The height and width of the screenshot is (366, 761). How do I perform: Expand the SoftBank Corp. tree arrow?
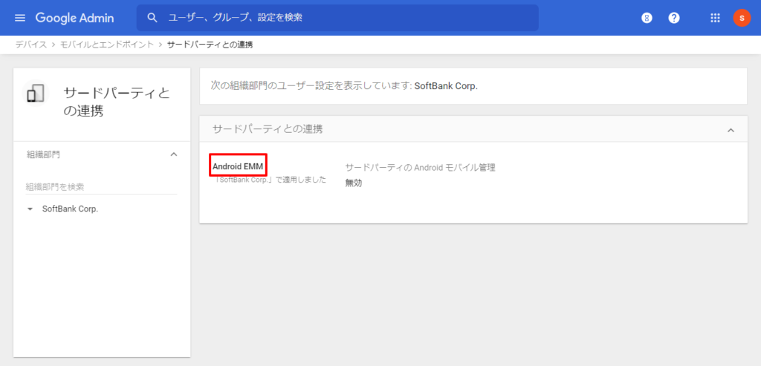pos(30,209)
